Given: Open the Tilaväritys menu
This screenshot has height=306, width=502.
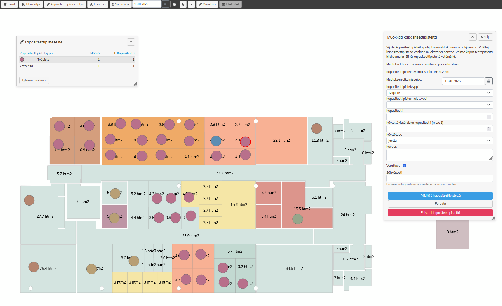Looking at the screenshot, I should point(31,4).
